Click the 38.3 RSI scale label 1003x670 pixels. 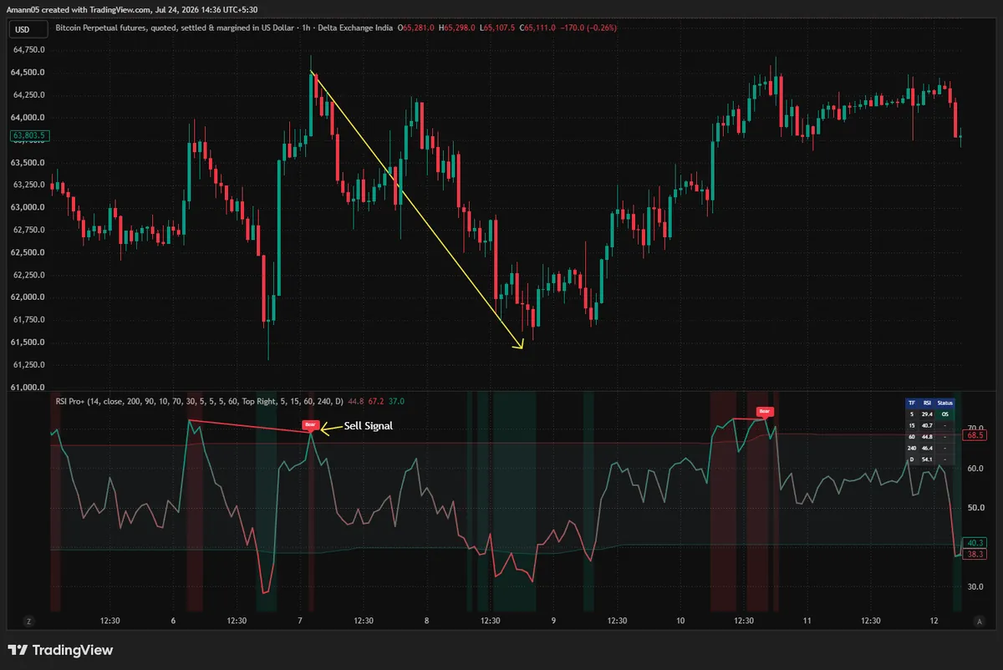pyautogui.click(x=975, y=554)
